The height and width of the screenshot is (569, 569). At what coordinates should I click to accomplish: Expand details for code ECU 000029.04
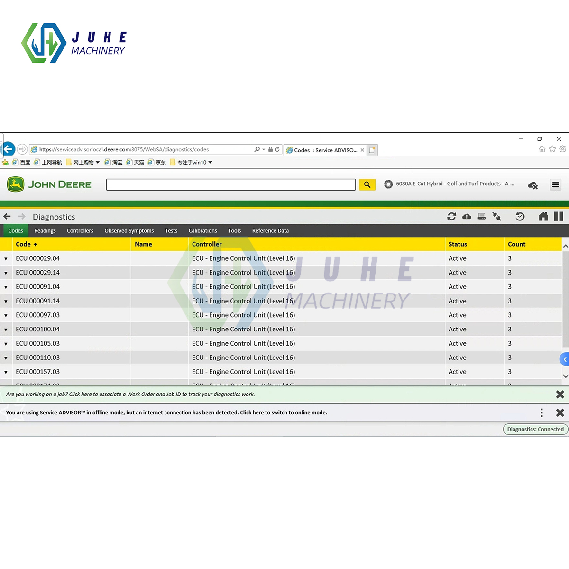tap(6, 258)
